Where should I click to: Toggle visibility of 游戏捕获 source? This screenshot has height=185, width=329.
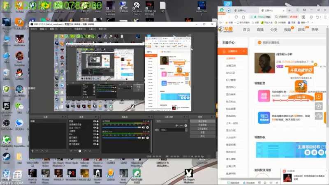[x=95, y=141]
